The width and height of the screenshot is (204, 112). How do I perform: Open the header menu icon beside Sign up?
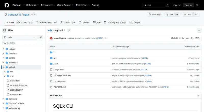(197, 5)
